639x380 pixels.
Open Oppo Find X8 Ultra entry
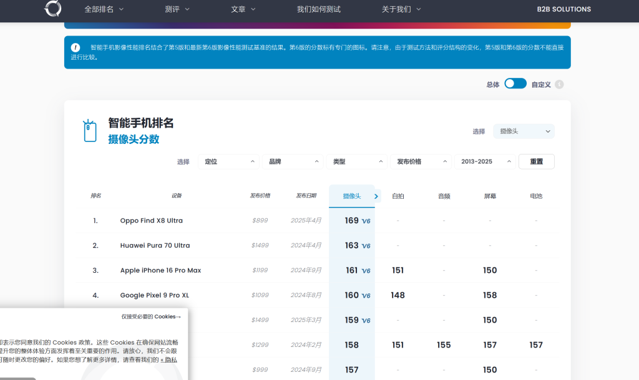151,221
